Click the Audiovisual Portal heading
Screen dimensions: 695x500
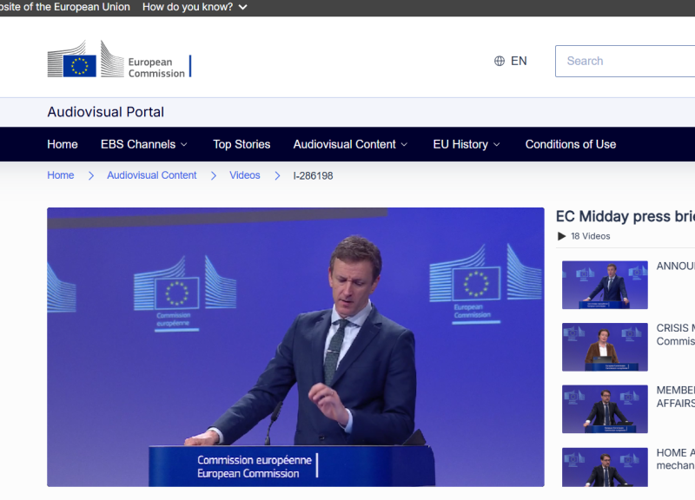tap(106, 112)
